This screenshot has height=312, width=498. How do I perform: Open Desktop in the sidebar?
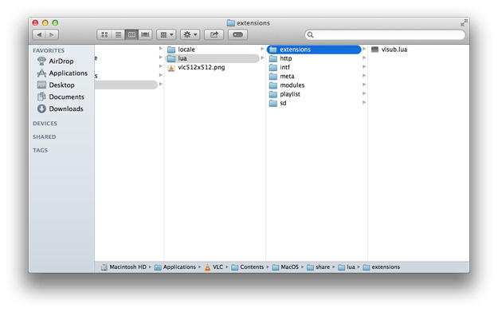pos(56,85)
